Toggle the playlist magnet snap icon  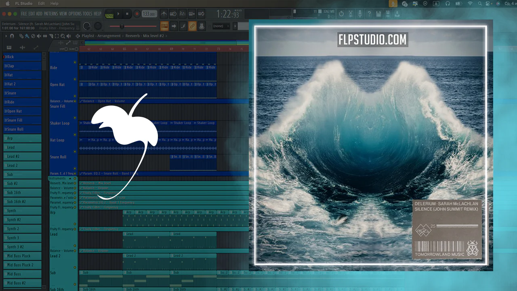click(x=12, y=36)
